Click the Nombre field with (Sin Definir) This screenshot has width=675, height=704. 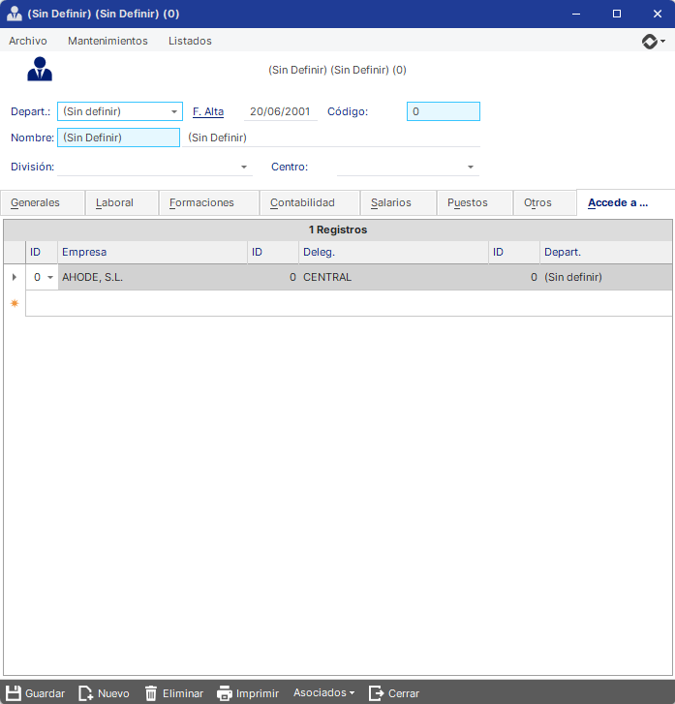118,138
